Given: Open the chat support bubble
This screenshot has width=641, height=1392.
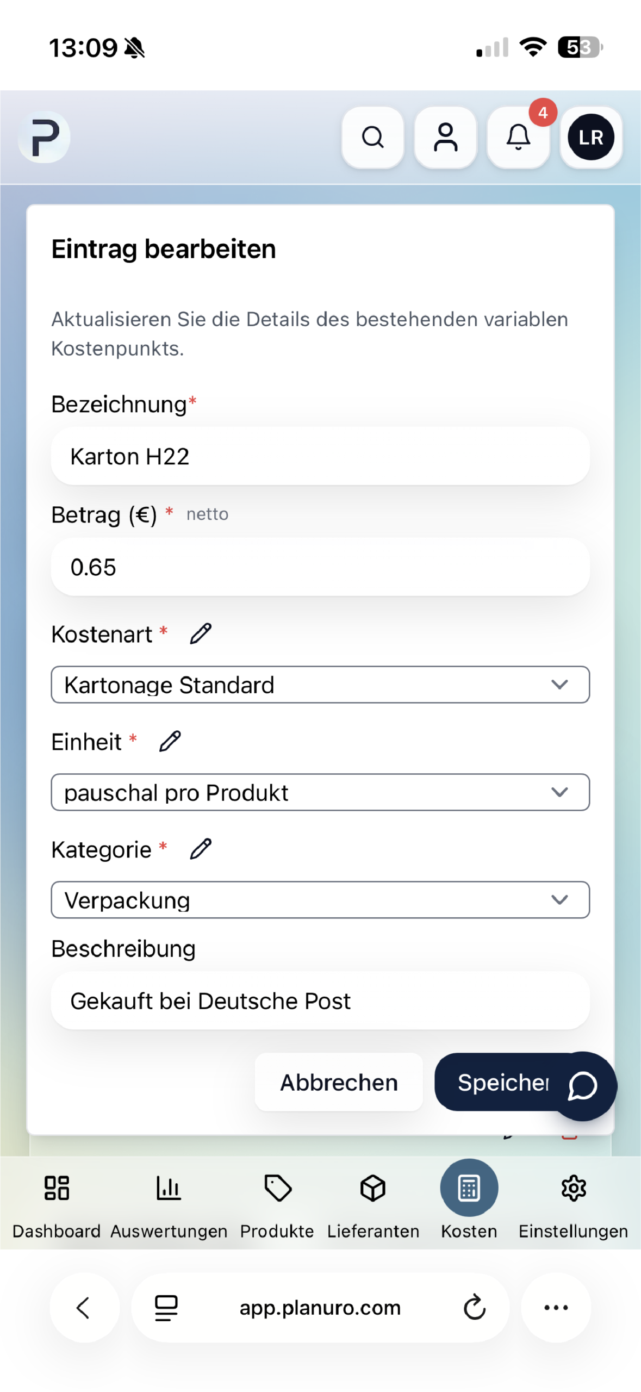Looking at the screenshot, I should coord(583,1086).
